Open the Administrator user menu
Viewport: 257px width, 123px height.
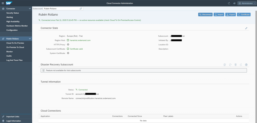(246, 3)
